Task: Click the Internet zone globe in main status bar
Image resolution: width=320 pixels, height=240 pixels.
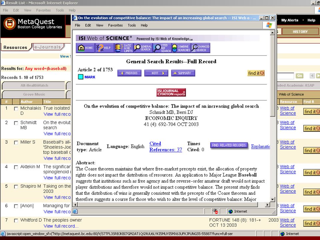Action: coord(282,234)
